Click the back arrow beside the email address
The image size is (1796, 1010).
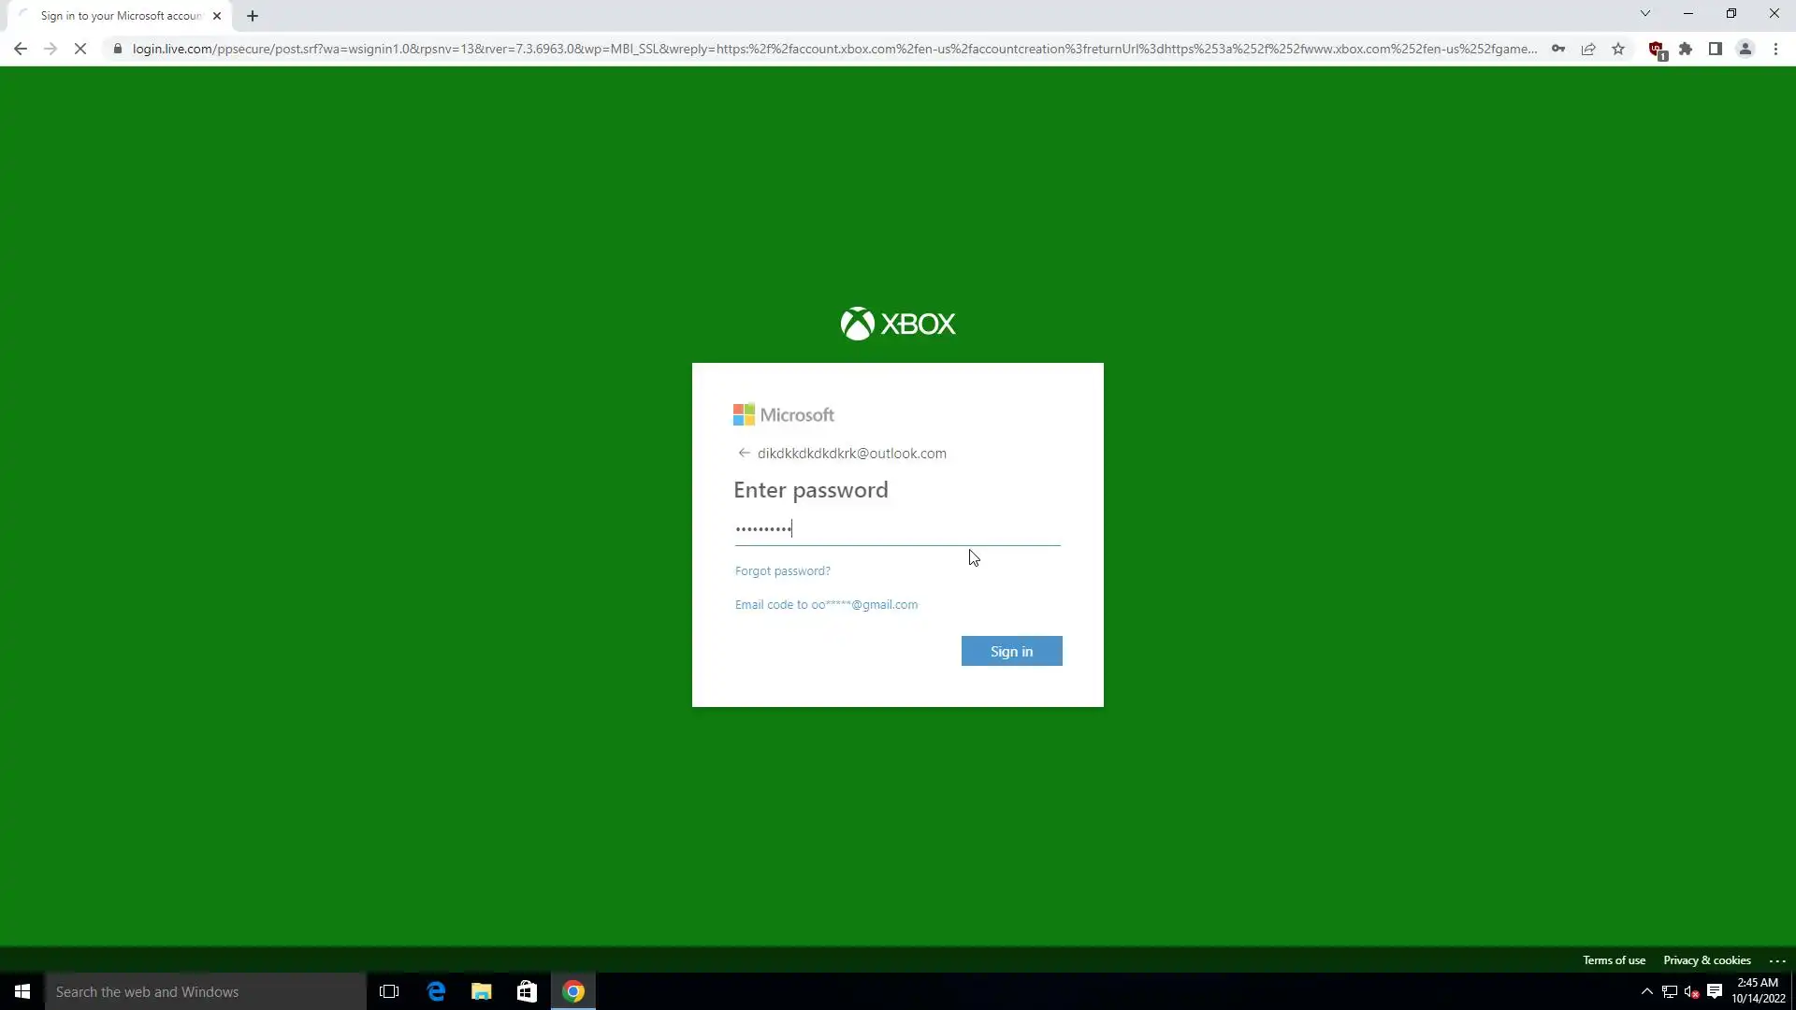pyautogui.click(x=744, y=454)
